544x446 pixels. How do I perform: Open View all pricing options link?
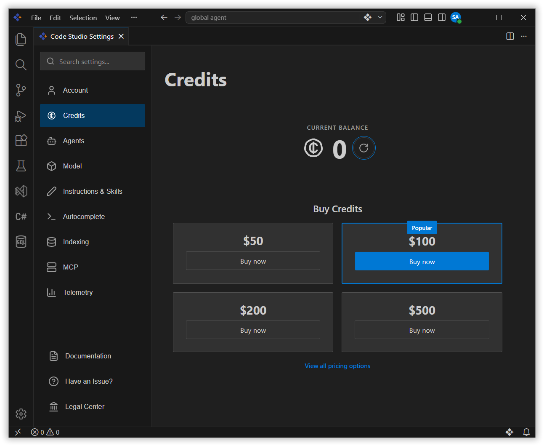(x=337, y=366)
